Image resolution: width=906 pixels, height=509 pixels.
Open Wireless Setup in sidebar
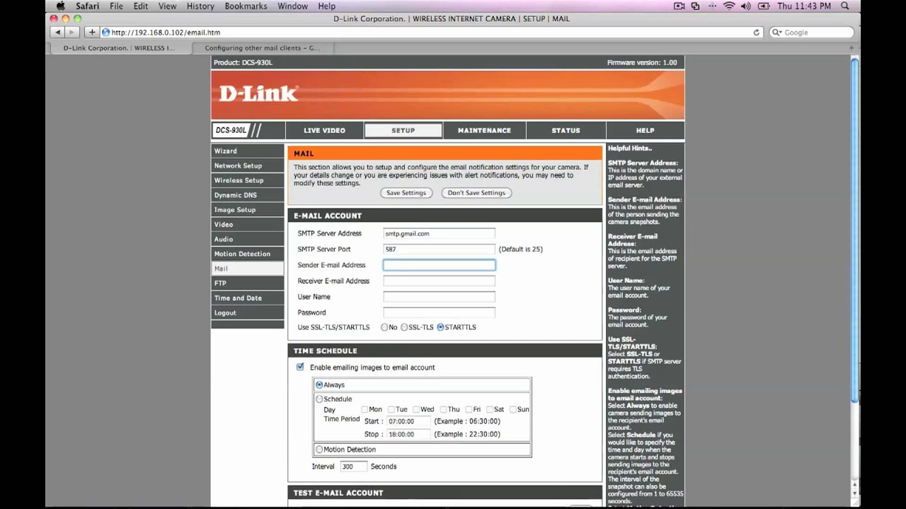[247, 180]
